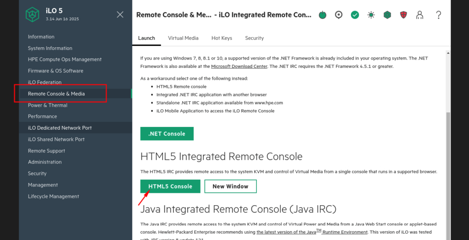Image resolution: width=469 pixels, height=240 pixels.
Task: Click the green power status icon
Action: (x=322, y=15)
